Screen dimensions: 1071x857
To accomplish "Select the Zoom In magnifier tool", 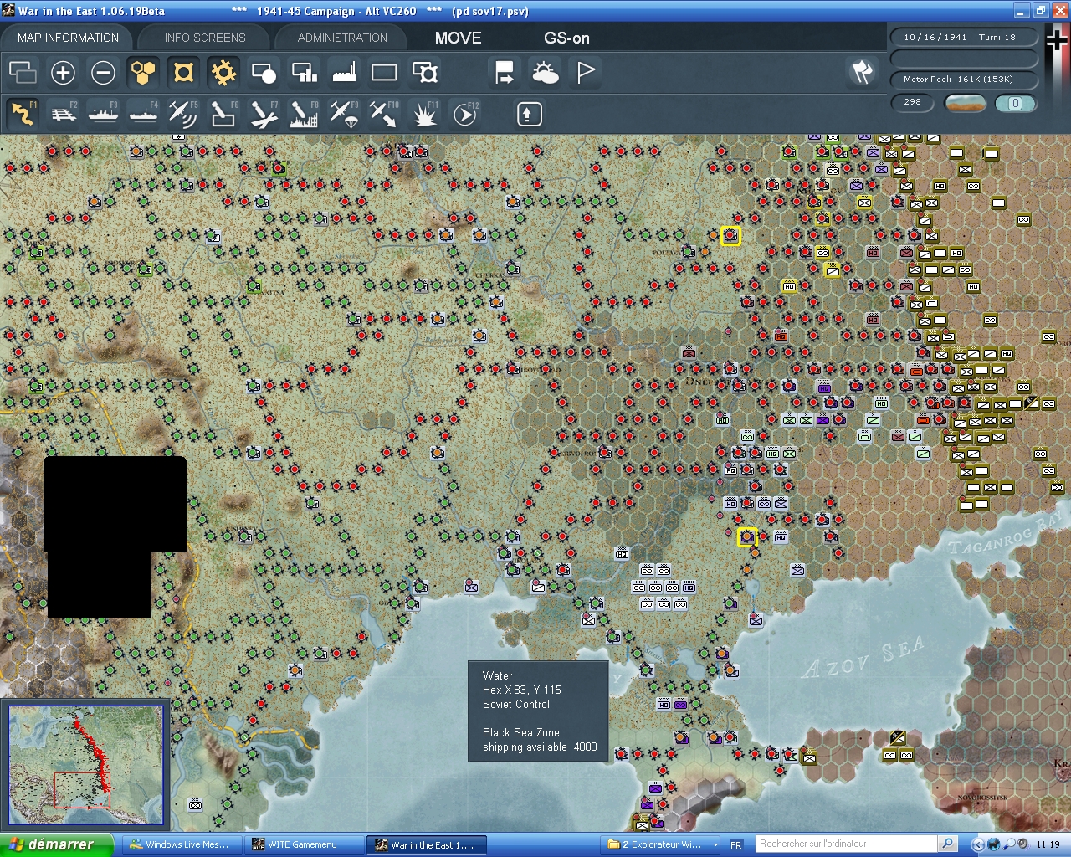I will pos(63,73).
